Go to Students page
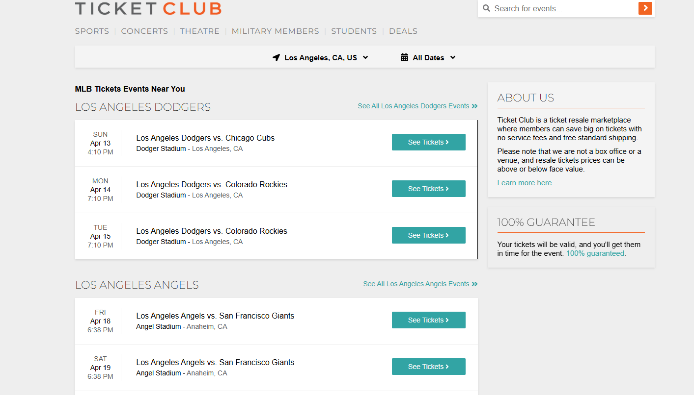This screenshot has height=395, width=694. pos(354,31)
